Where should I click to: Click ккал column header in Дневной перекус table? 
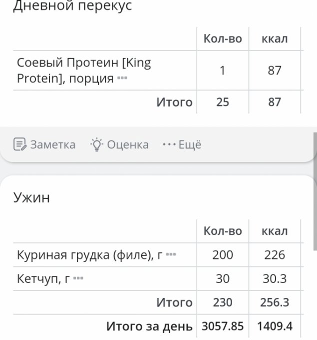click(x=275, y=39)
